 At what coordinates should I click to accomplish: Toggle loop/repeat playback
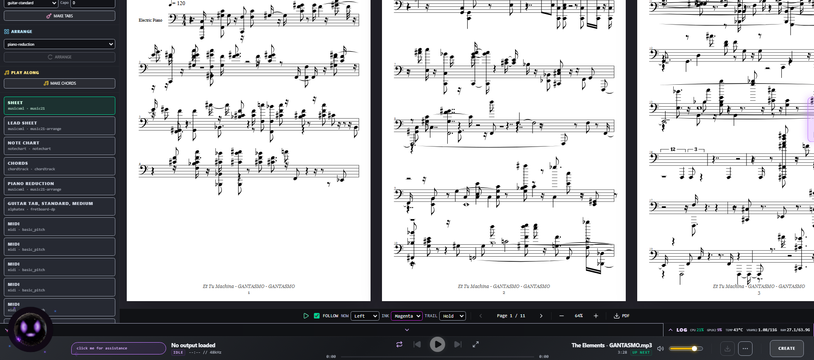(399, 344)
